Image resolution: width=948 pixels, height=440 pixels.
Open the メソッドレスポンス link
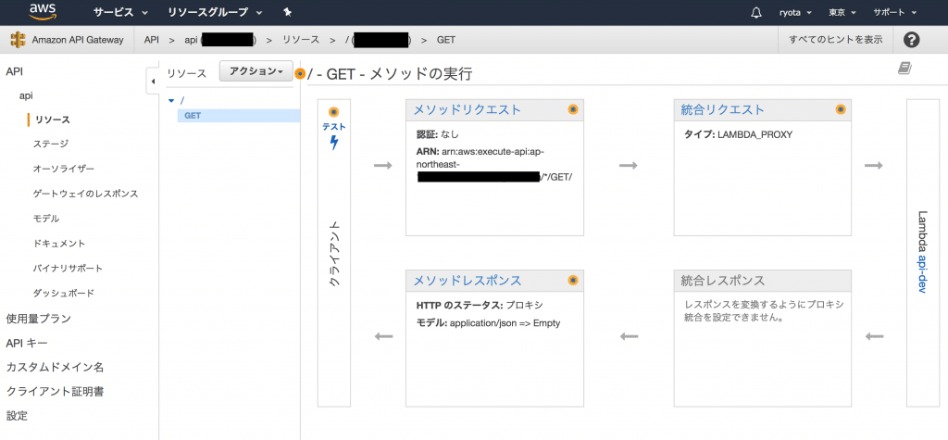tap(467, 281)
